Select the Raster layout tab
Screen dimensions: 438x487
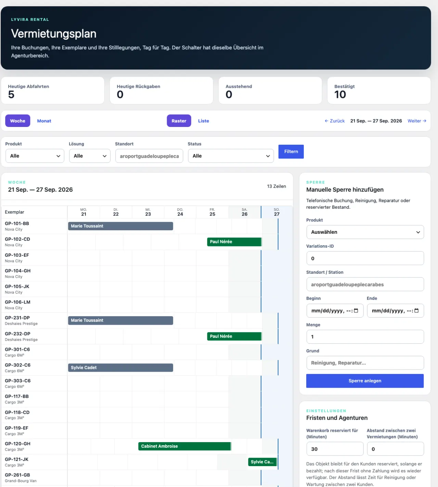click(179, 121)
